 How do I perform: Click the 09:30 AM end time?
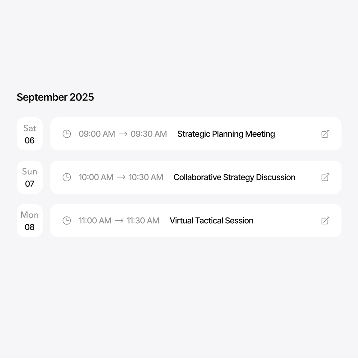click(x=149, y=134)
